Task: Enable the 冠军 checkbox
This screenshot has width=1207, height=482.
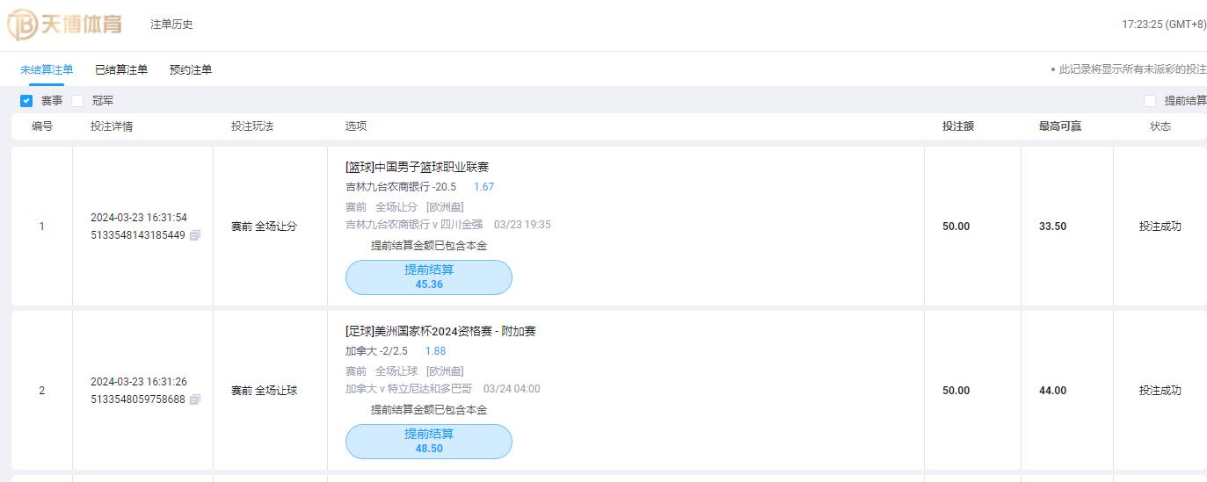Action: 77,101
